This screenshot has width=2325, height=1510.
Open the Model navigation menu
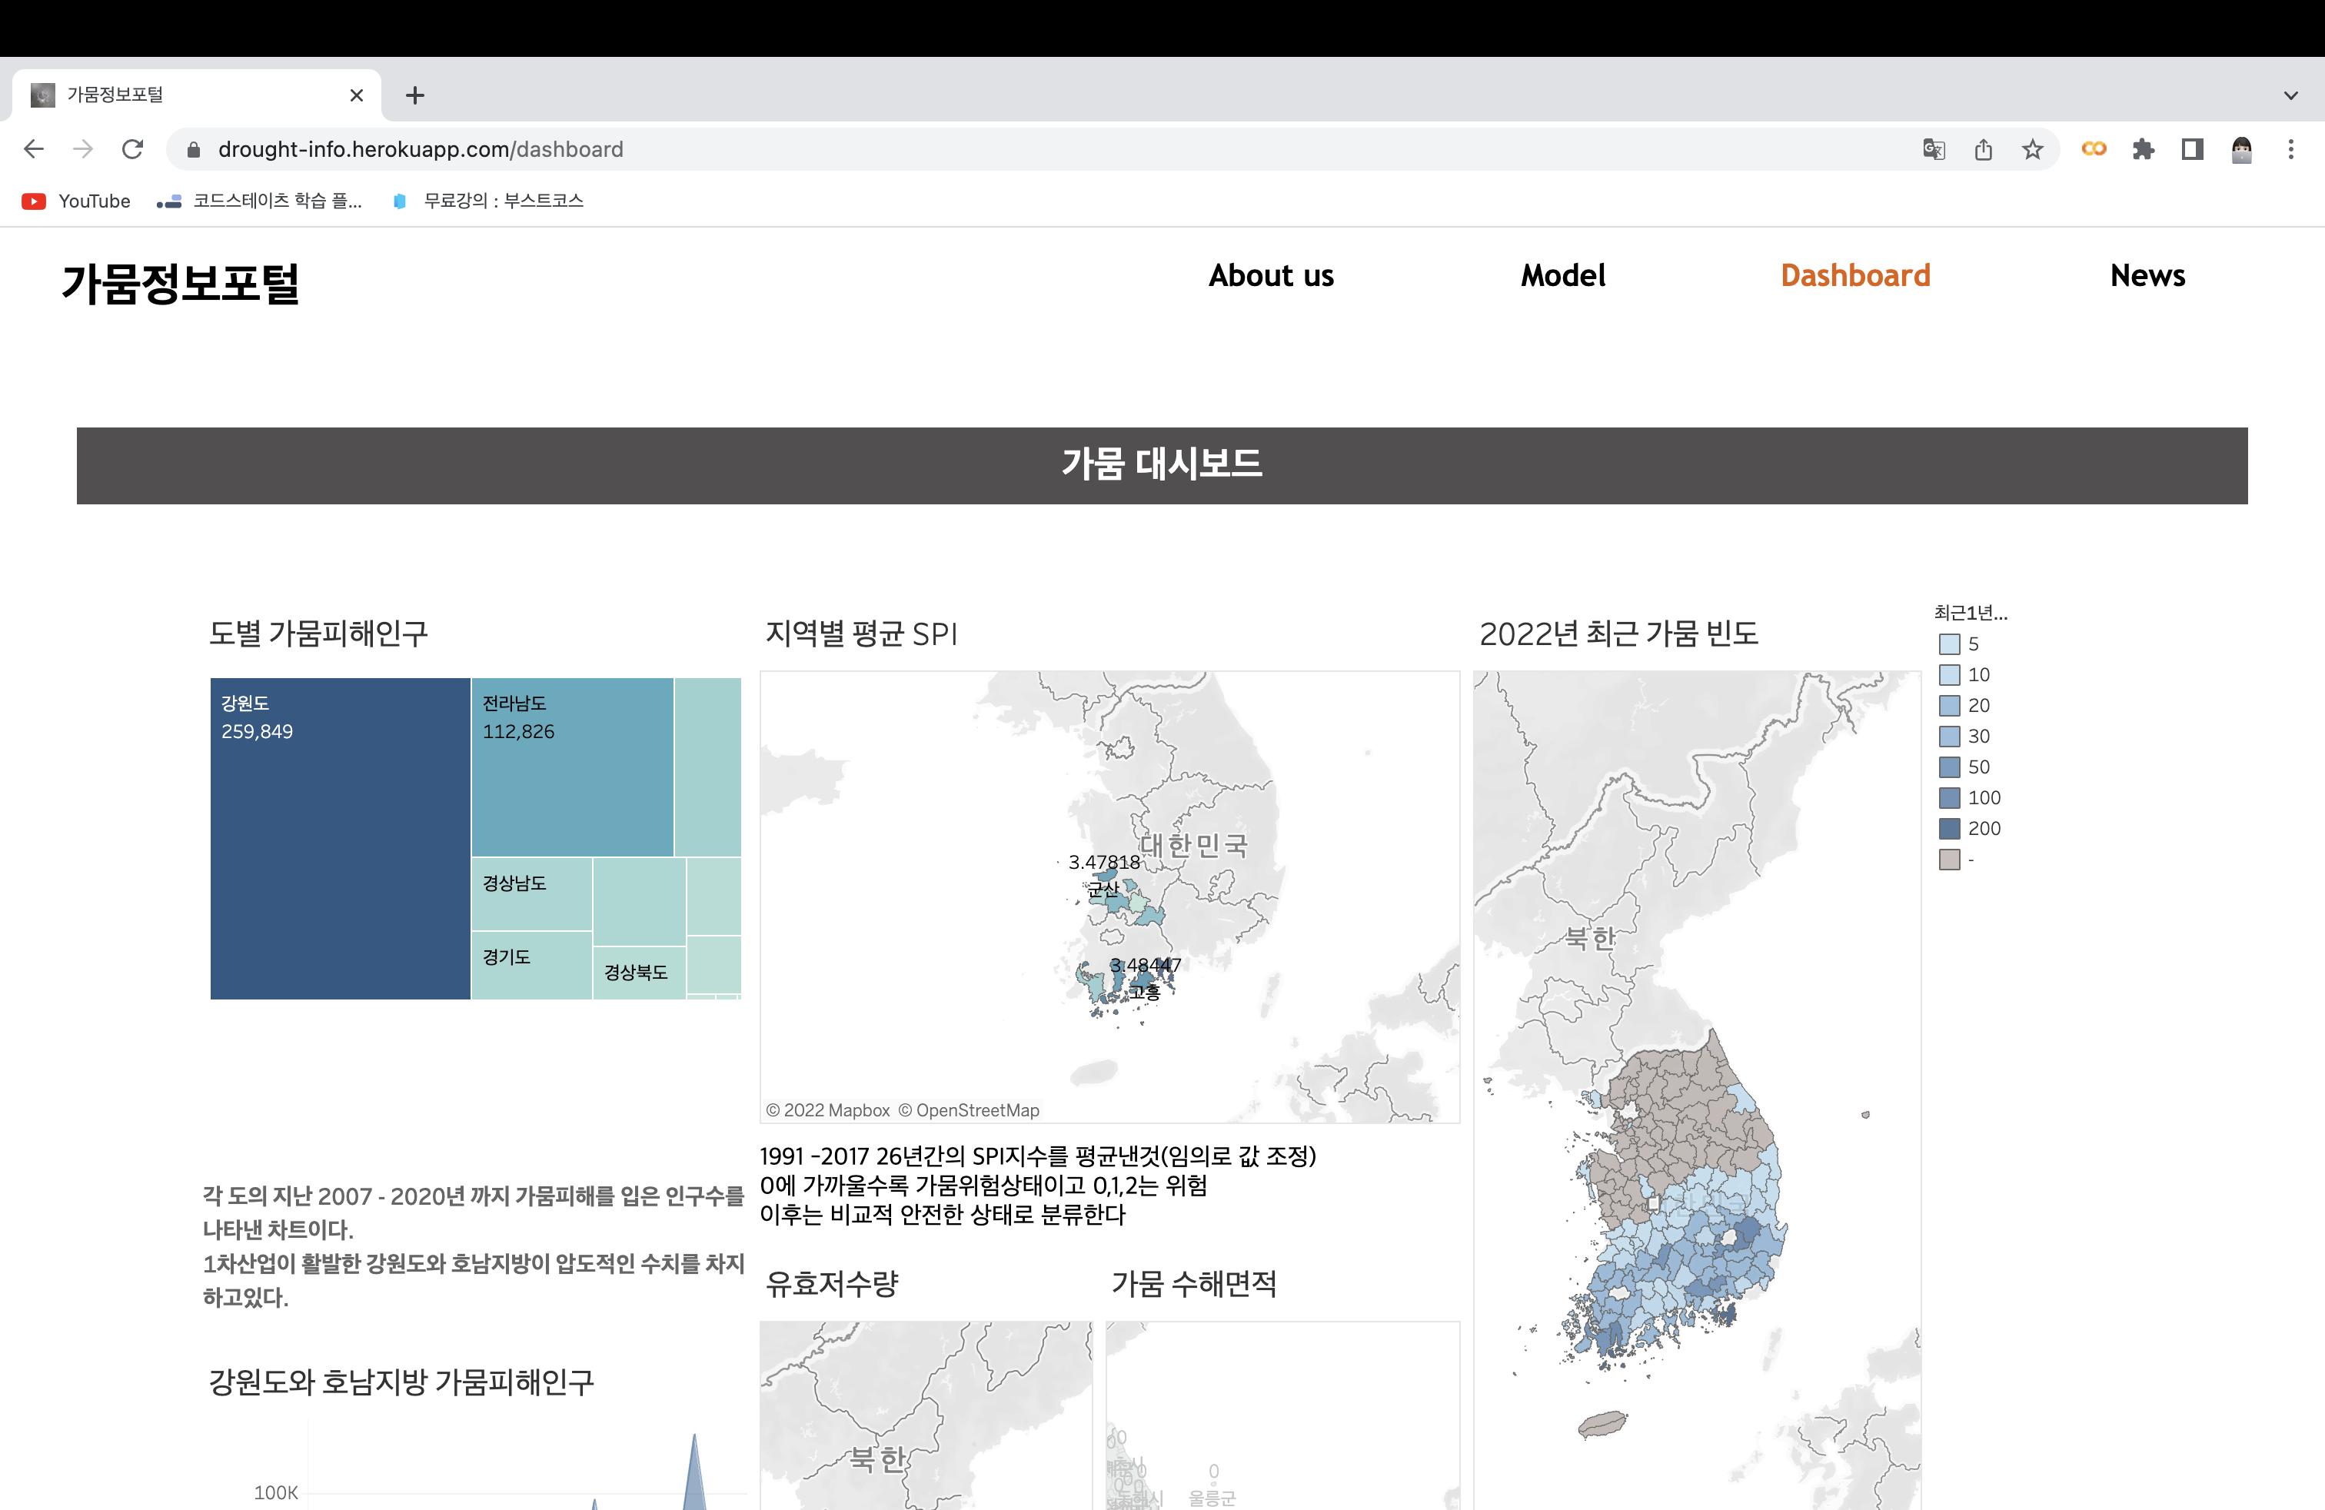pyautogui.click(x=1562, y=275)
